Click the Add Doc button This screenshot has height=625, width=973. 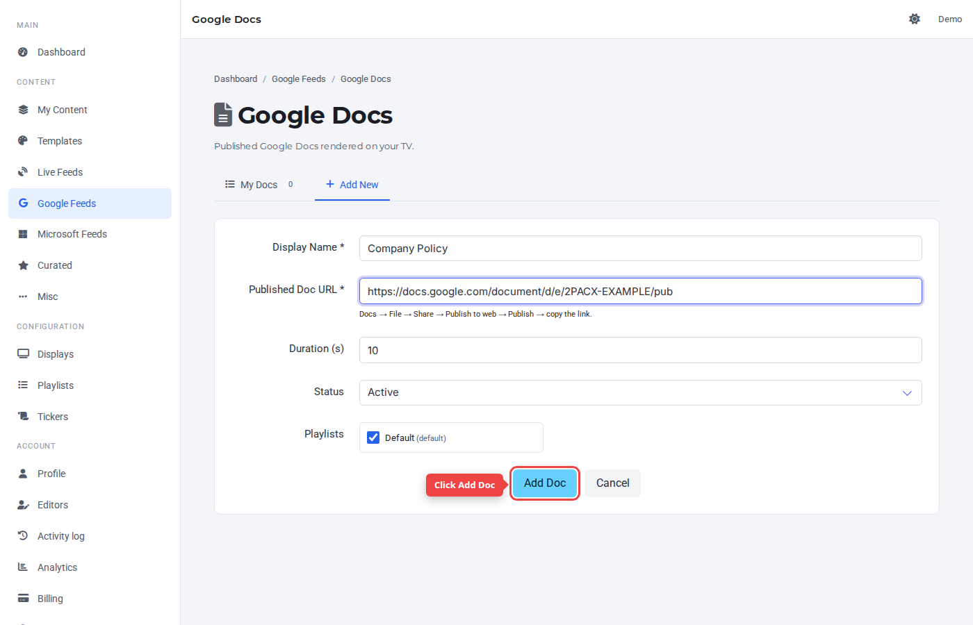[x=545, y=483]
